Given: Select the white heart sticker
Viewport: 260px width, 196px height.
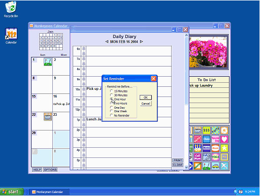Looking at the screenshot, I should click(x=224, y=139).
